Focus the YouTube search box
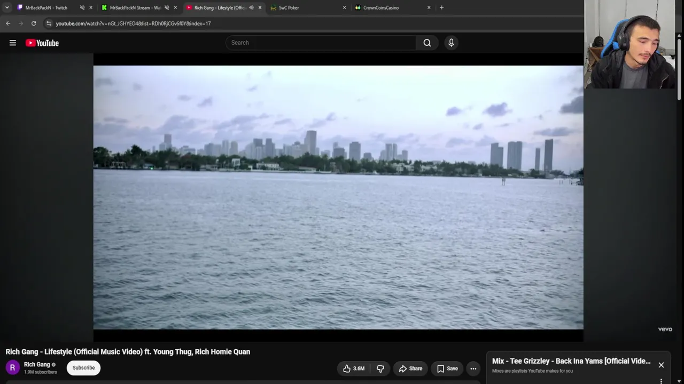 pyautogui.click(x=321, y=43)
